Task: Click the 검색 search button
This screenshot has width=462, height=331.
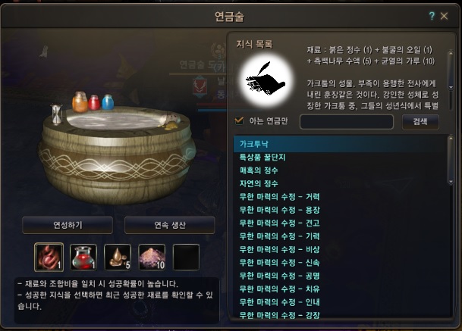Action: point(420,121)
